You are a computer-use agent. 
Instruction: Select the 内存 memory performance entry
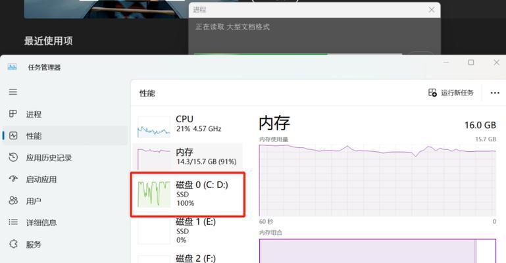click(x=188, y=157)
